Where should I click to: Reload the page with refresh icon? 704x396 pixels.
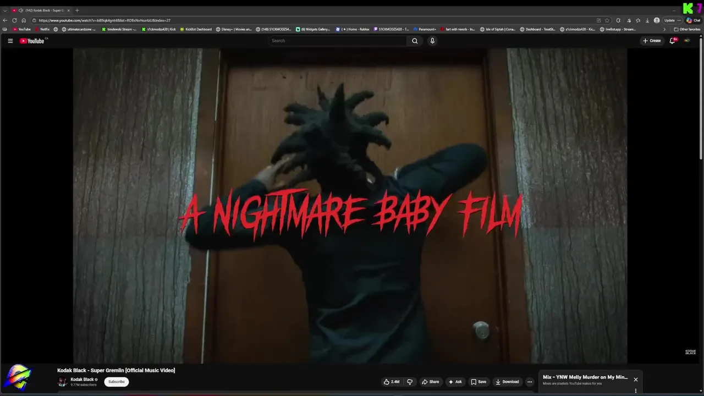pyautogui.click(x=14, y=20)
